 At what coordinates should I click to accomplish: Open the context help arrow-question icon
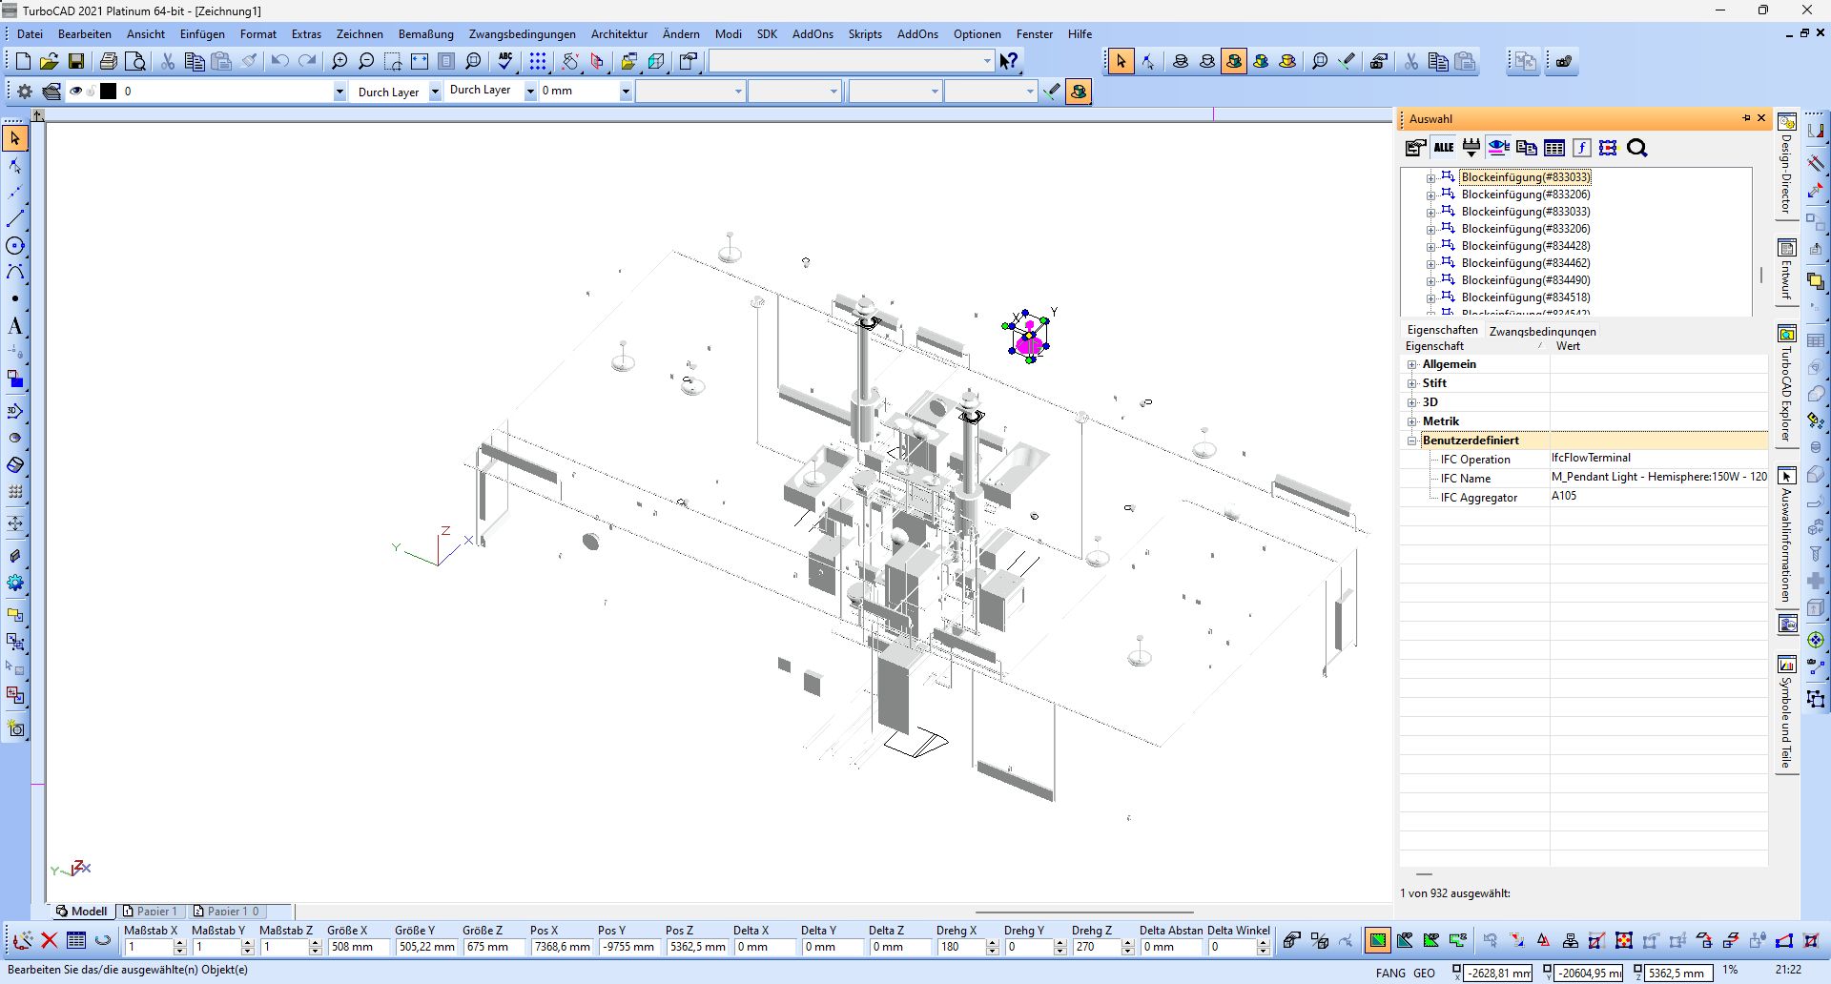pos(1009,61)
